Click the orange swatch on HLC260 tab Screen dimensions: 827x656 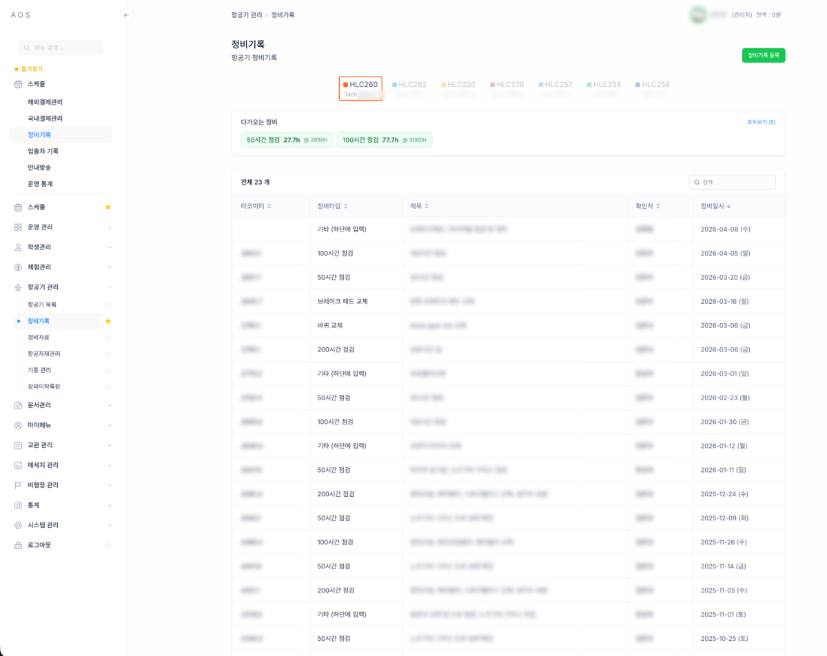pyautogui.click(x=345, y=85)
